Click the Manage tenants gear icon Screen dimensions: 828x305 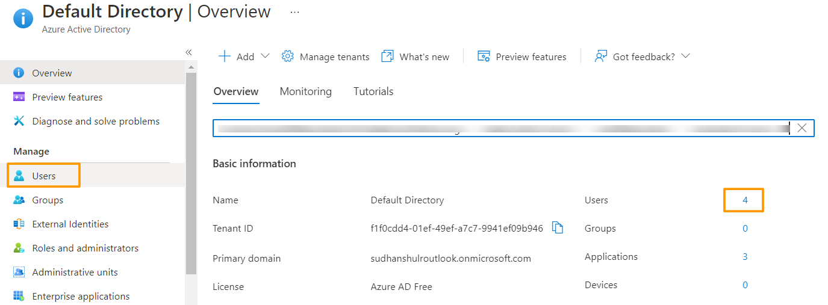[288, 56]
